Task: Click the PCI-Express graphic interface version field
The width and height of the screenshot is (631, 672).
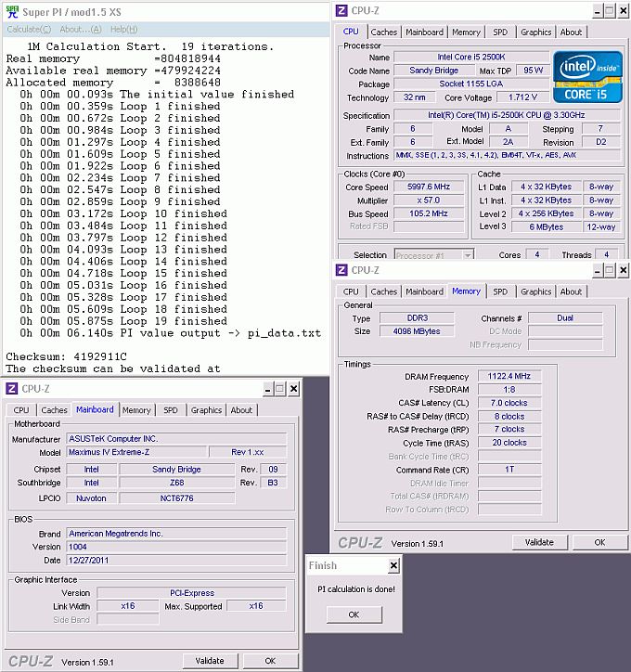Action: pos(191,593)
